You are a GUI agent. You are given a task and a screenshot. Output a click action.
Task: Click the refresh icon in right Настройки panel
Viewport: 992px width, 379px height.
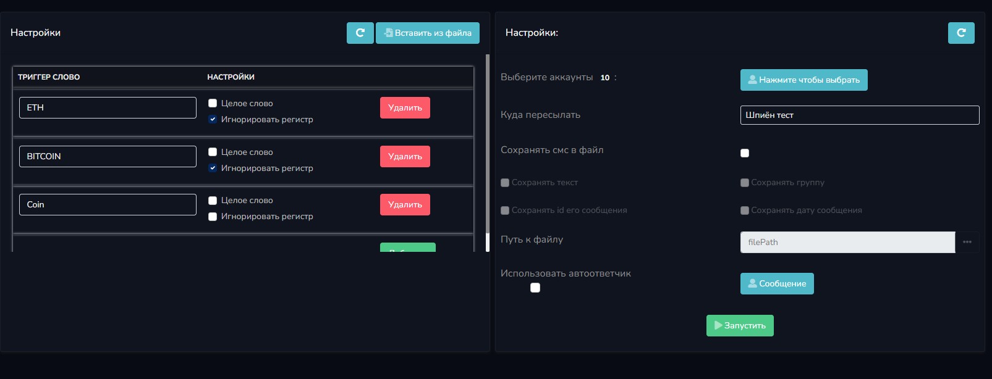(x=961, y=33)
